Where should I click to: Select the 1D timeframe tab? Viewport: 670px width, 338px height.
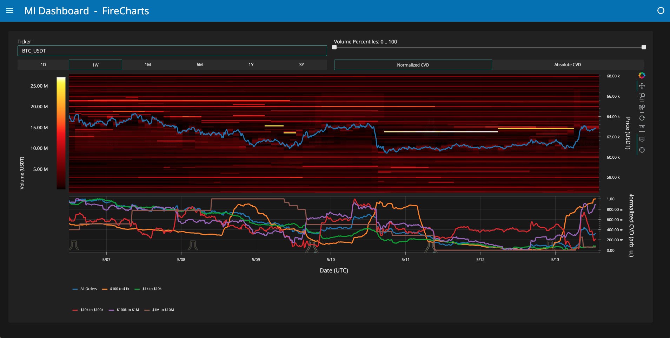click(x=43, y=65)
